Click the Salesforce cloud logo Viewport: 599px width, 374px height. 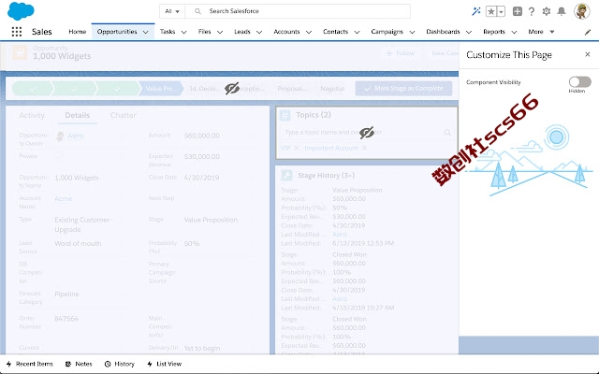tap(21, 10)
